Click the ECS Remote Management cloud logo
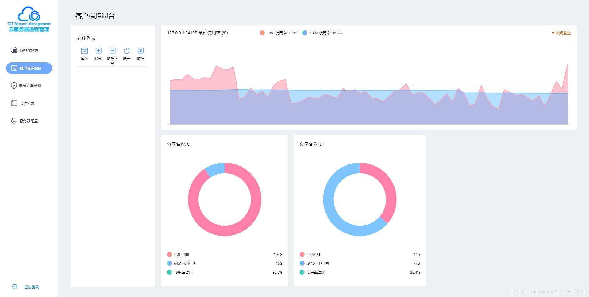This screenshot has height=297, width=589. point(29,19)
